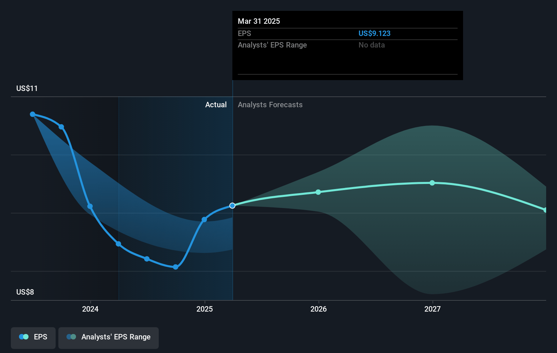This screenshot has width=557, height=353.
Task: Toggle the EPS legend series
Action: pyautogui.click(x=33, y=337)
